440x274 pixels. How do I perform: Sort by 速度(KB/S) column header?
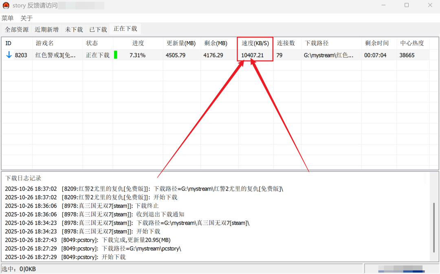[255, 43]
